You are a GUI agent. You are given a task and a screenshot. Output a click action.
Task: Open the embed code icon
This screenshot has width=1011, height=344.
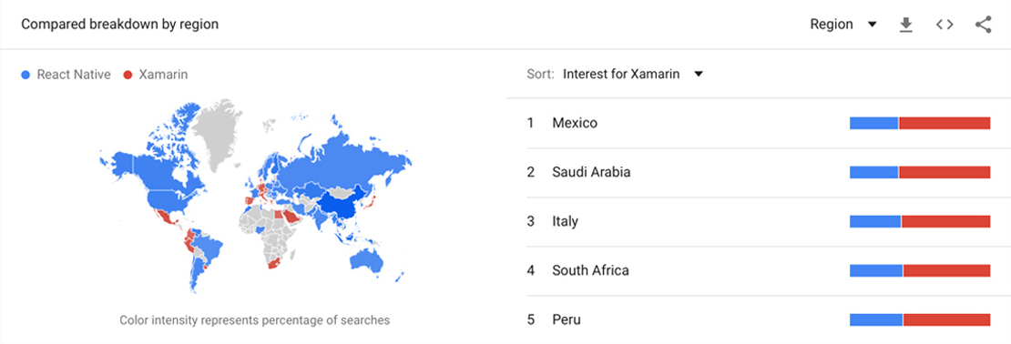[945, 25]
